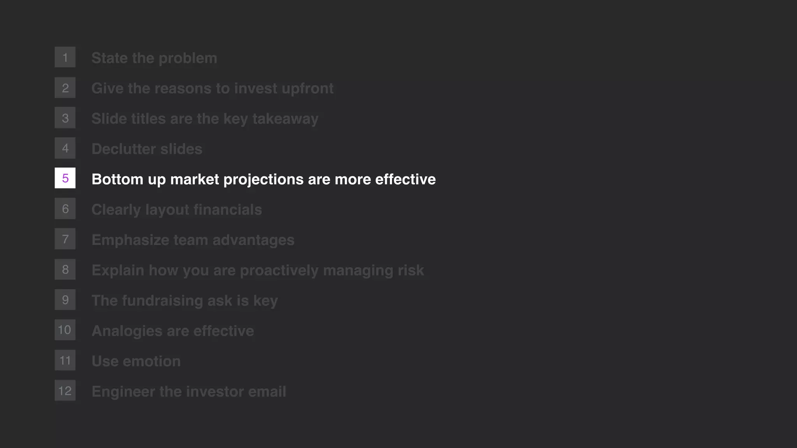Click 'Declutter slides' list item

pyautogui.click(x=147, y=149)
